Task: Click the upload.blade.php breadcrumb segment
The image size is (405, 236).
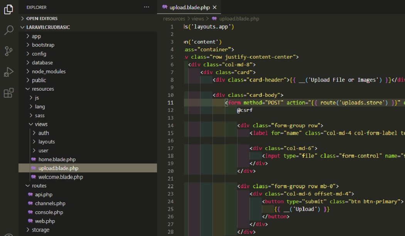Action: [239, 19]
